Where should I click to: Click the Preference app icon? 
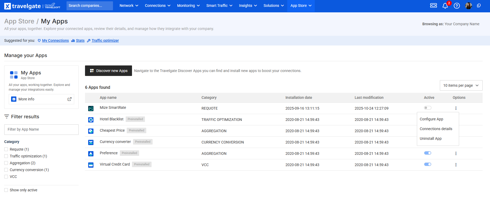91,153
